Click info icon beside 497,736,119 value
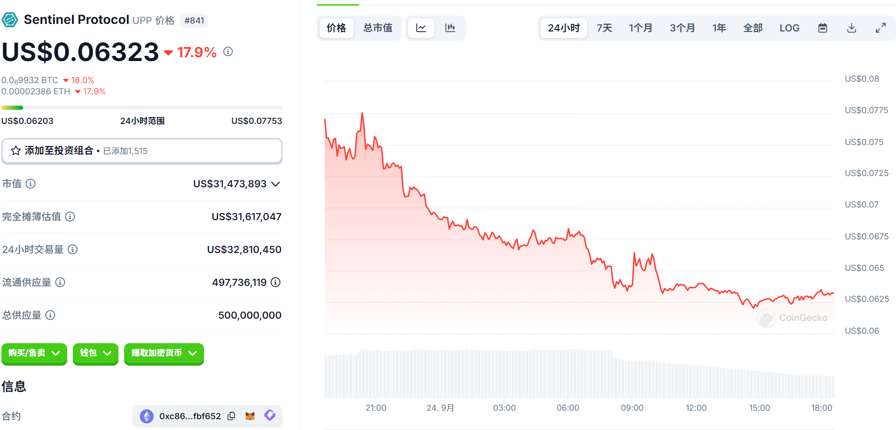The height and width of the screenshot is (430, 896). point(276,282)
